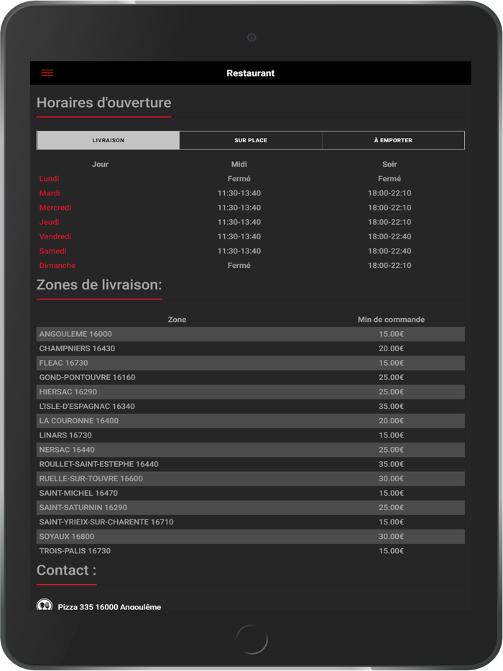Click the restaurant icon beside Pizza 335
Viewport: 503px width, 671px height.
pos(44,604)
